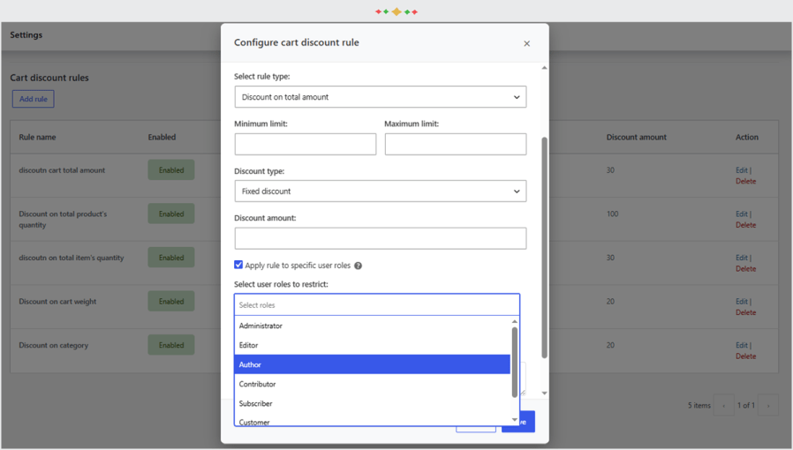Screen dimensions: 793x450
Task: Click the Maximum limit input field
Action: pos(455,144)
